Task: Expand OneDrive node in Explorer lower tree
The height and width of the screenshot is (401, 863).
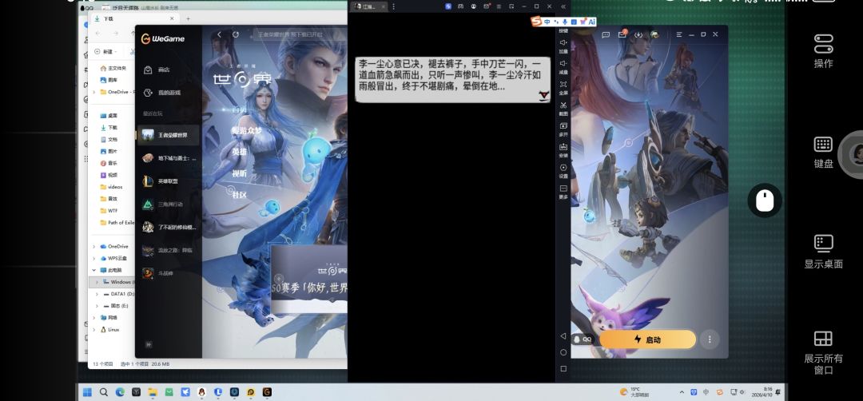Action: coord(94,246)
